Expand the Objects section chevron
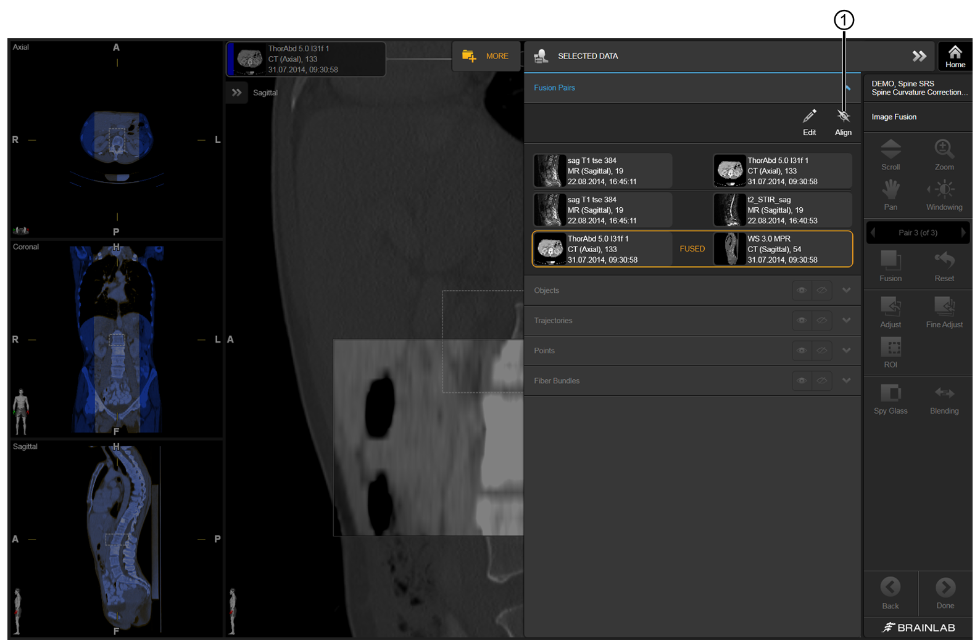 point(847,290)
